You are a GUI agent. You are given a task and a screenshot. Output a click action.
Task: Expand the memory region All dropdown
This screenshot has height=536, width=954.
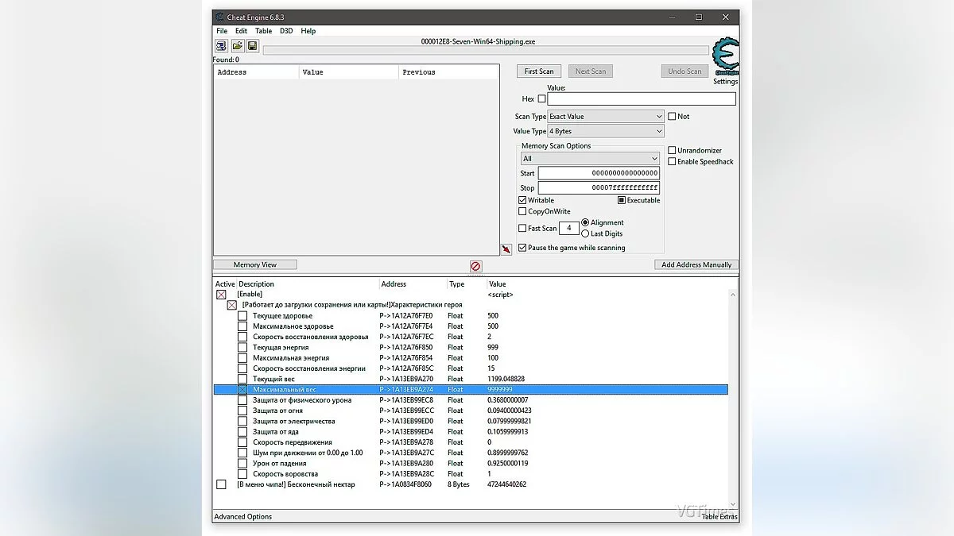coord(590,159)
